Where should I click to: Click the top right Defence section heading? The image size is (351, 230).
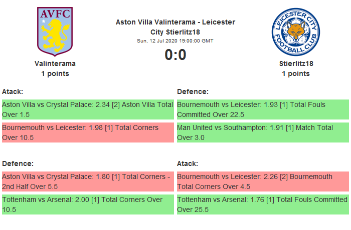[193, 91]
